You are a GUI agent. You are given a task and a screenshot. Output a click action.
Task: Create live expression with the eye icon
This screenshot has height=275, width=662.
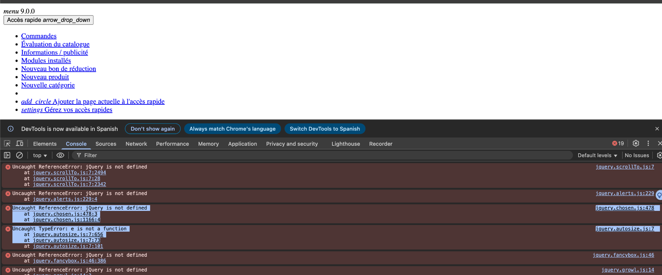point(60,155)
